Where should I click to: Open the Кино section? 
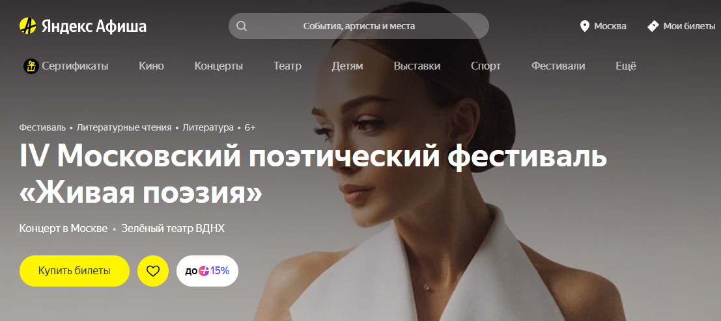click(x=151, y=66)
